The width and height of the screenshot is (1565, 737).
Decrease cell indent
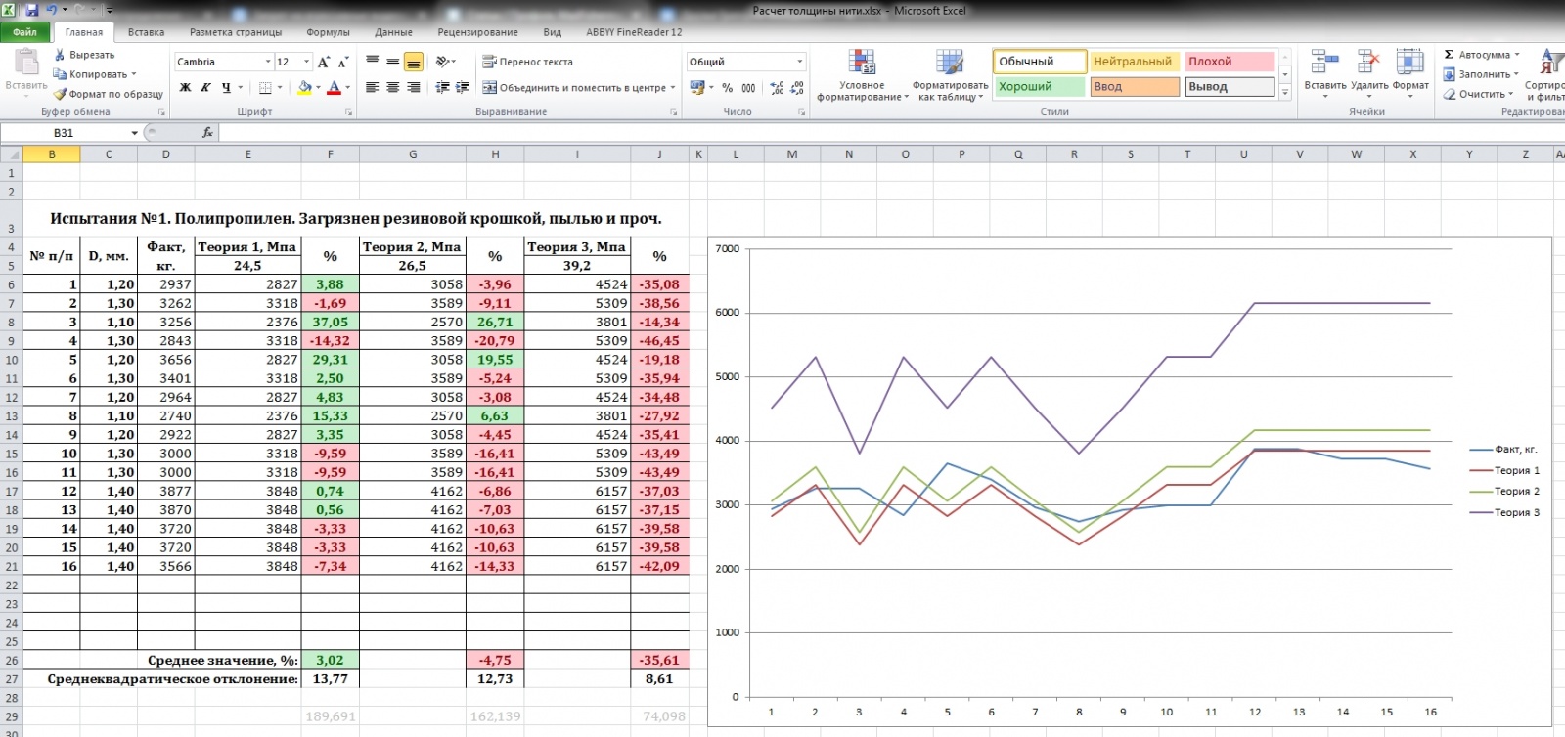[x=442, y=87]
